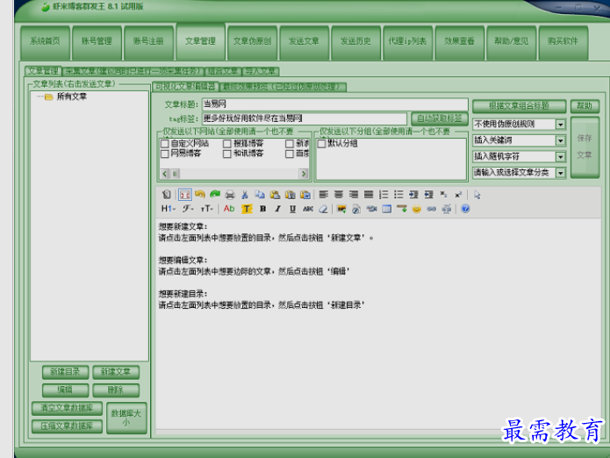Insert a table using the table icon
The width and height of the screenshot is (610, 458).
click(387, 209)
